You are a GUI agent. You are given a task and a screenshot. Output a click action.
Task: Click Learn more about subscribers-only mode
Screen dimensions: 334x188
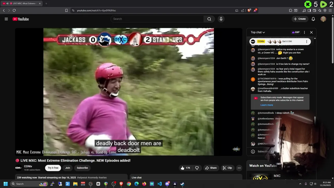point(267,105)
